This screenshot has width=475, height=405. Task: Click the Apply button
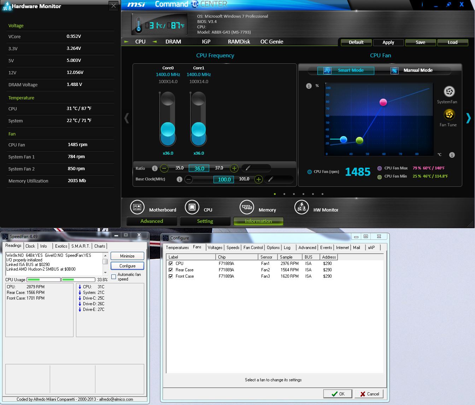(388, 42)
